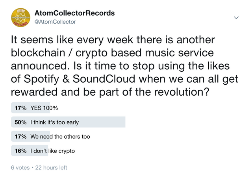Click the 17% next to YES 100%

pos(20,108)
